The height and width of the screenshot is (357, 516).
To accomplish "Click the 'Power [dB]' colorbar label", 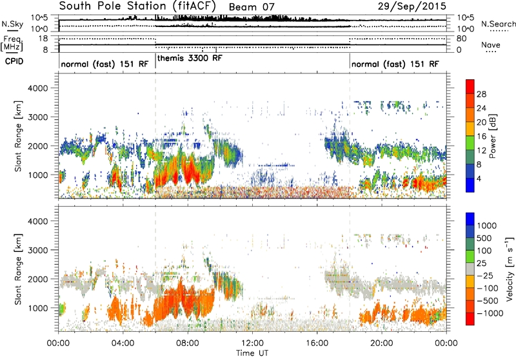I will coord(492,136).
